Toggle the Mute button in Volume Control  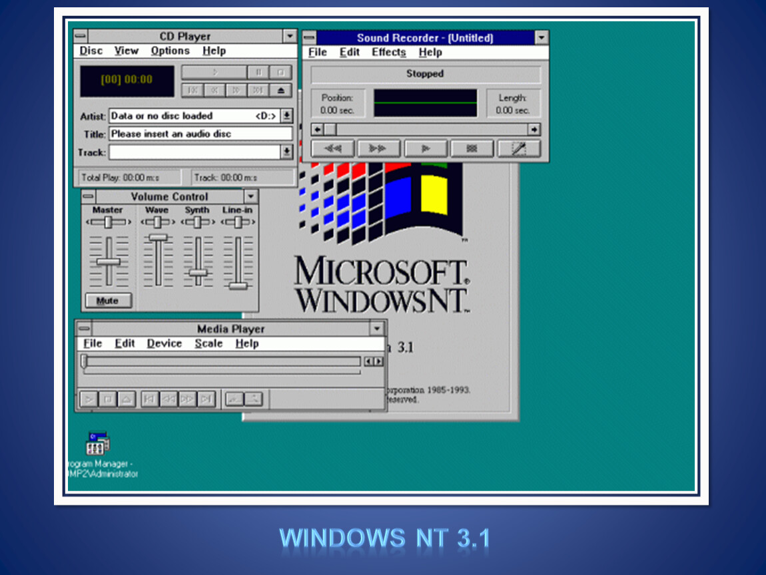tap(108, 301)
